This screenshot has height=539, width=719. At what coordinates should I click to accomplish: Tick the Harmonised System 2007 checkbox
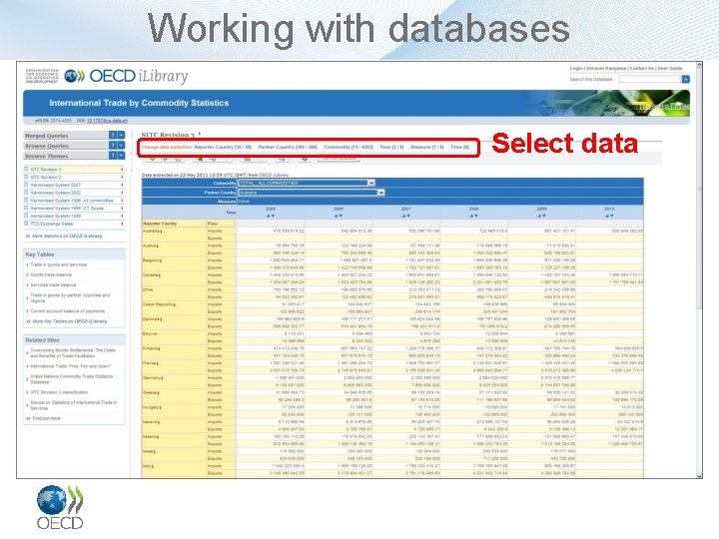pyautogui.click(x=26, y=185)
